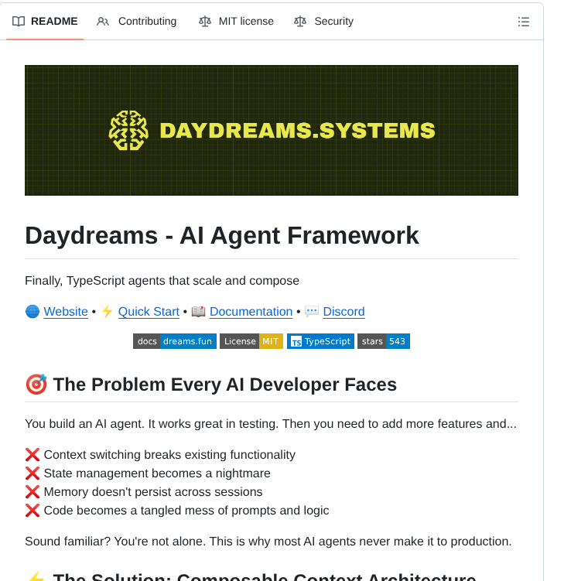Image resolution: width=564 pixels, height=581 pixels.
Task: Click the TypeScript badge
Action: coord(320,341)
